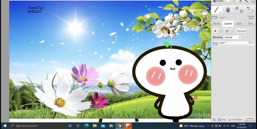Viewport: 257px width, 129px height.
Task: Click the blue download save icon
Action: tap(240, 1)
